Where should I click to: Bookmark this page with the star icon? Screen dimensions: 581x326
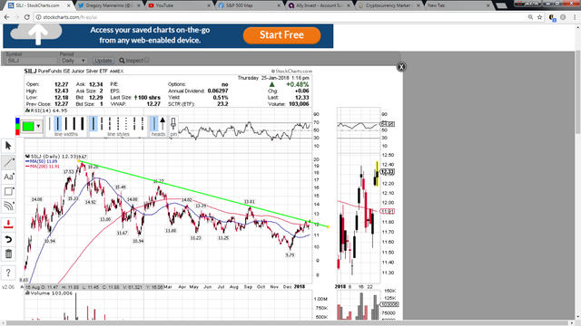coord(539,17)
